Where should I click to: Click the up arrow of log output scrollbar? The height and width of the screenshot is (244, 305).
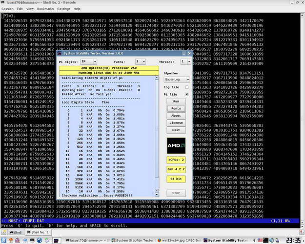pos(157,78)
